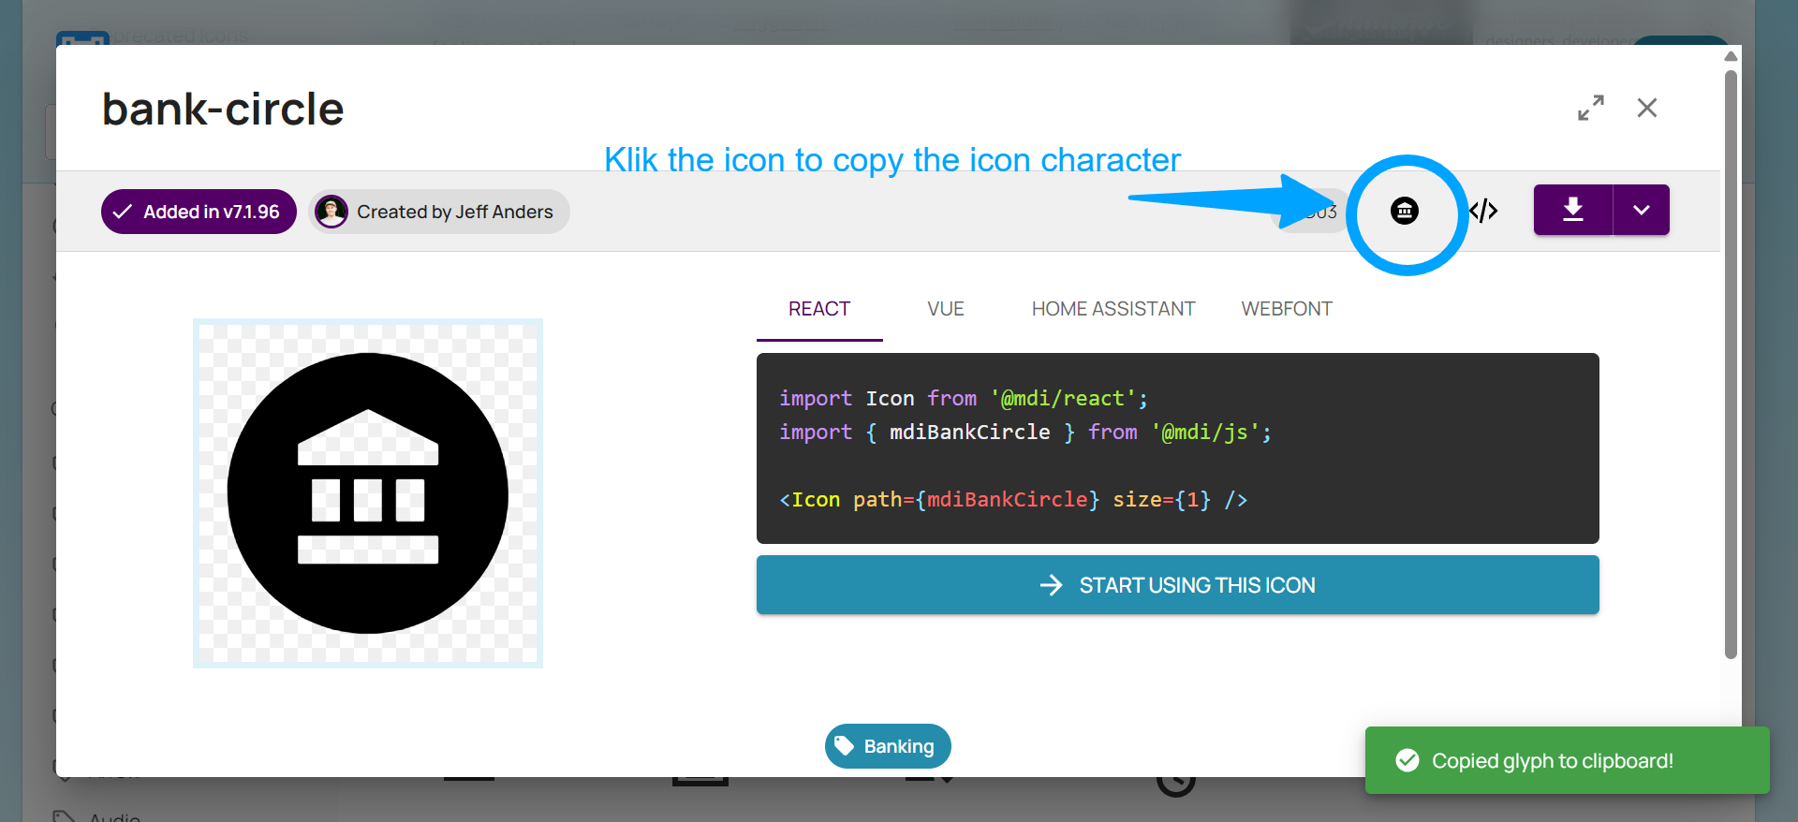Click the codepoint chip beside the glyph icon

tap(1320, 213)
